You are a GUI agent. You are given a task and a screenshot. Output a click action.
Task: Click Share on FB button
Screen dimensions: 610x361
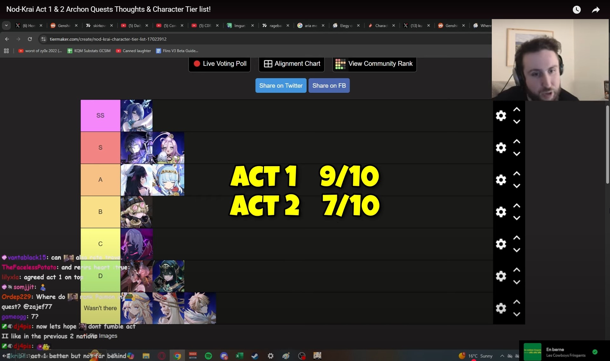coord(329,85)
